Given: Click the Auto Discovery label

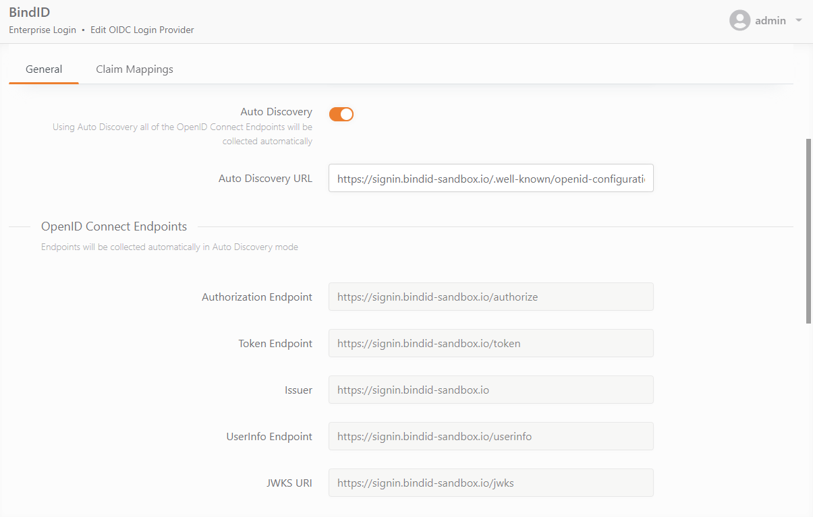Looking at the screenshot, I should 277,112.
